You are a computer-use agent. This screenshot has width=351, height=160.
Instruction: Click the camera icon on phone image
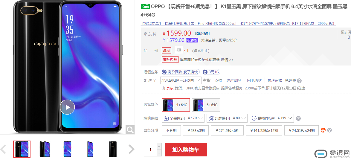point(115,124)
